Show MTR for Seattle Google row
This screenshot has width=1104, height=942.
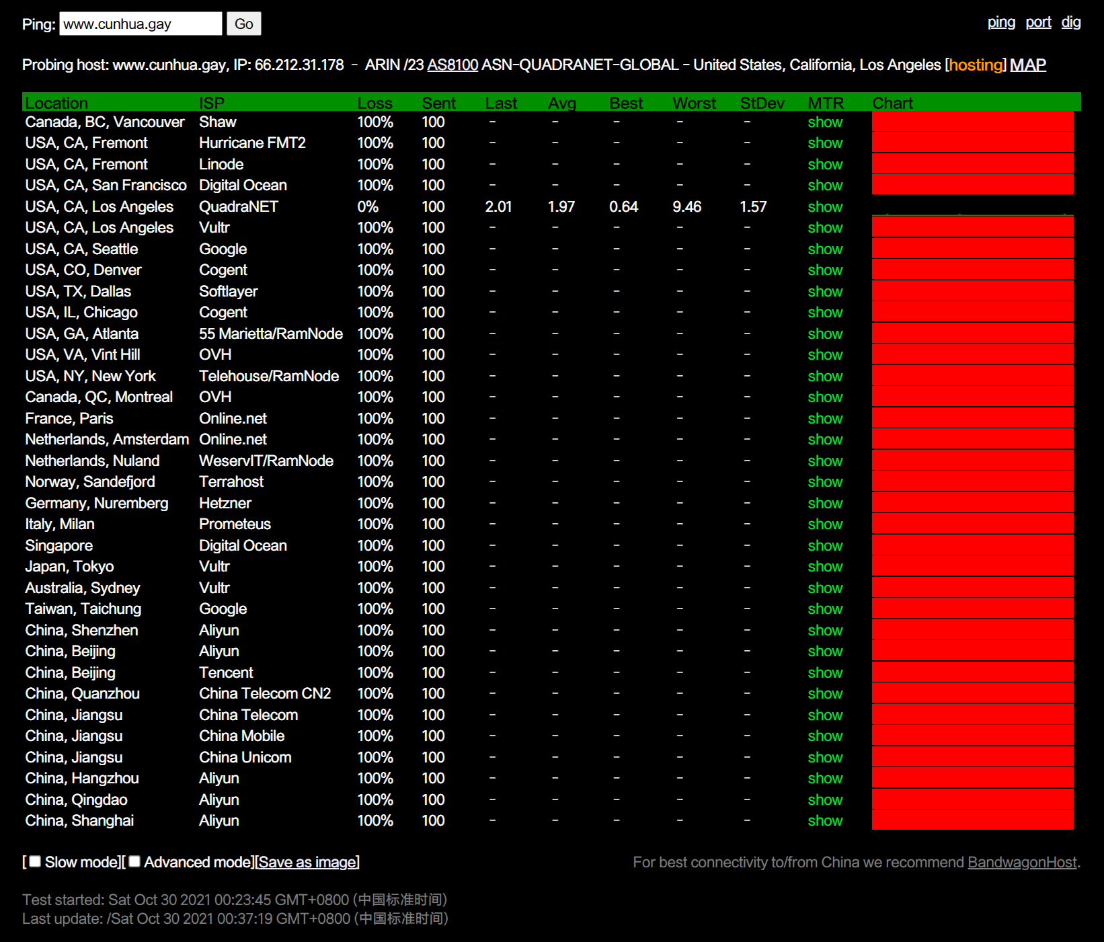pos(825,249)
